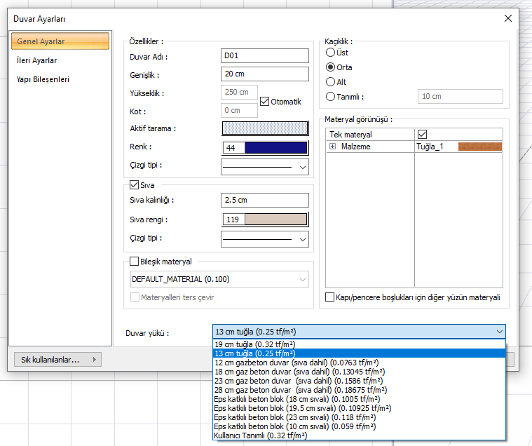Choose 28 cm gaz beton duvar option
This screenshot has height=446, width=532.
(359, 390)
